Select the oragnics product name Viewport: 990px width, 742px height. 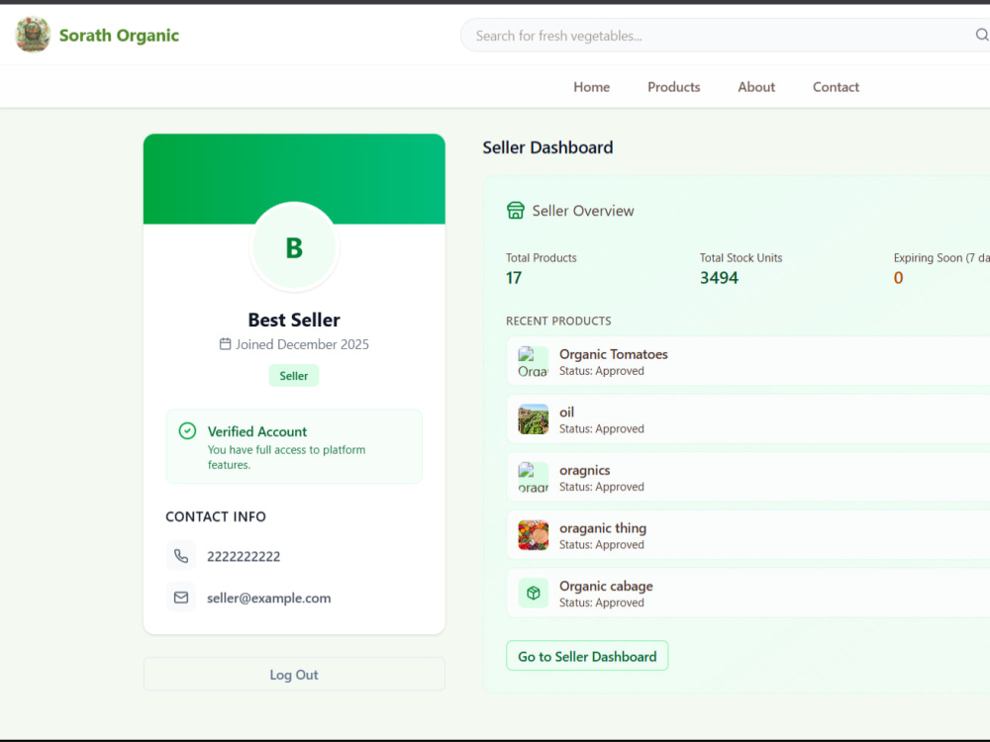585,471
